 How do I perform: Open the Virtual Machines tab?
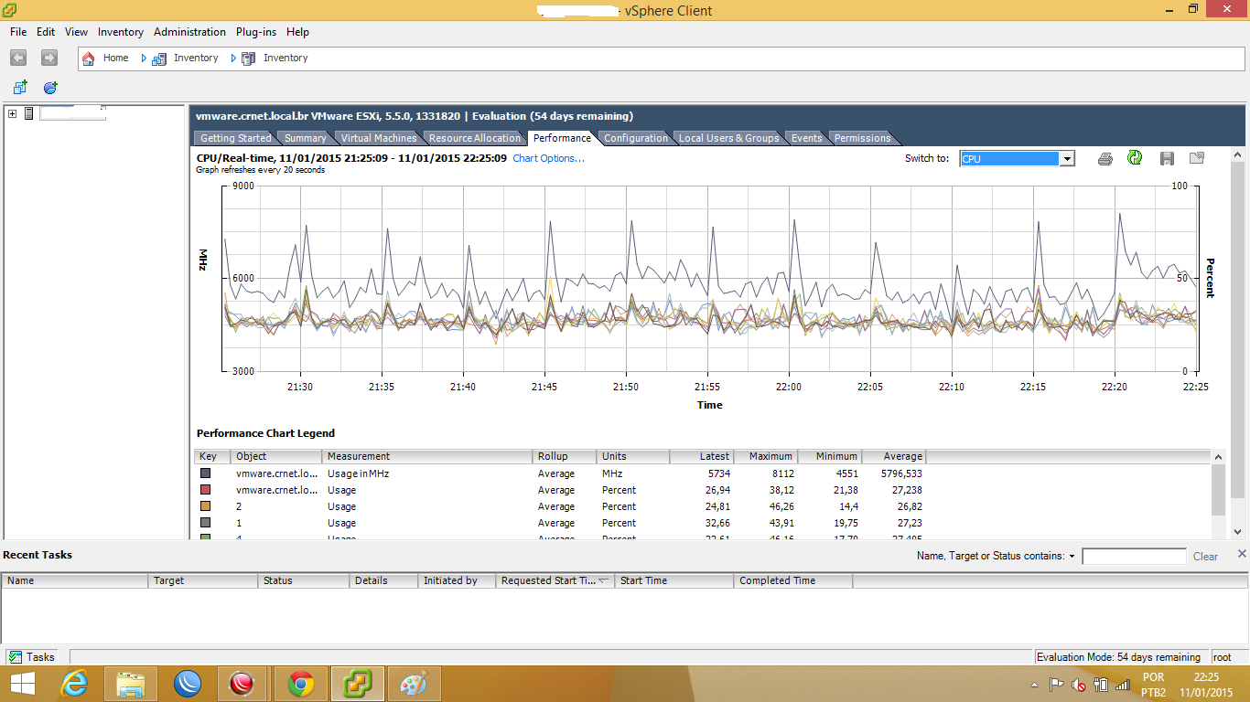tap(378, 138)
